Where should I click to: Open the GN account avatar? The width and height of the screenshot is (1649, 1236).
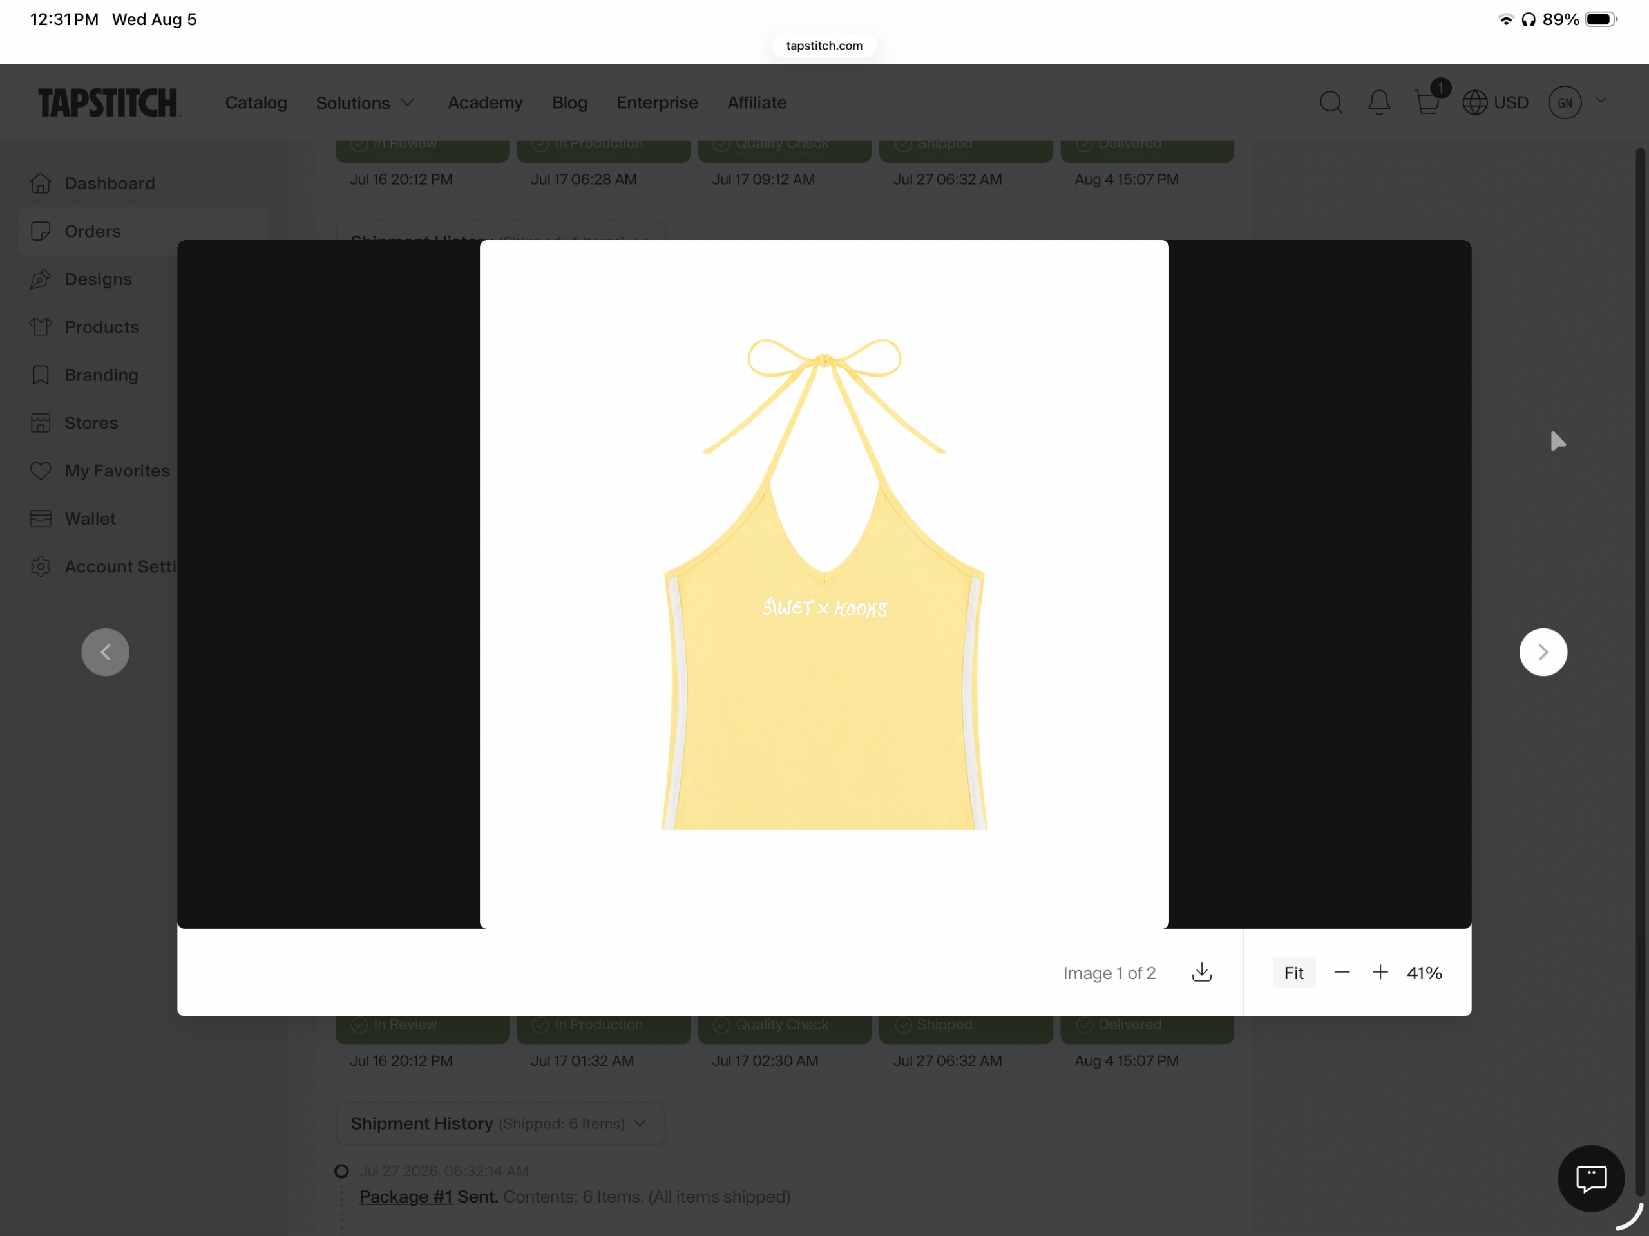coord(1564,102)
